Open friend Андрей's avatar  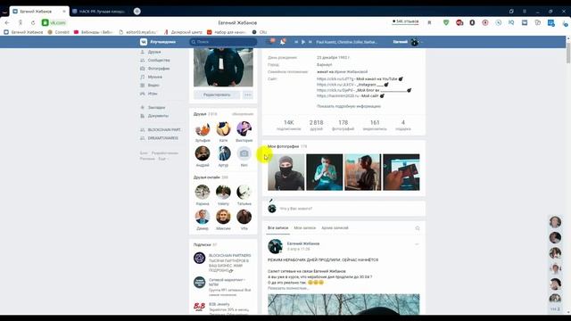point(203,153)
